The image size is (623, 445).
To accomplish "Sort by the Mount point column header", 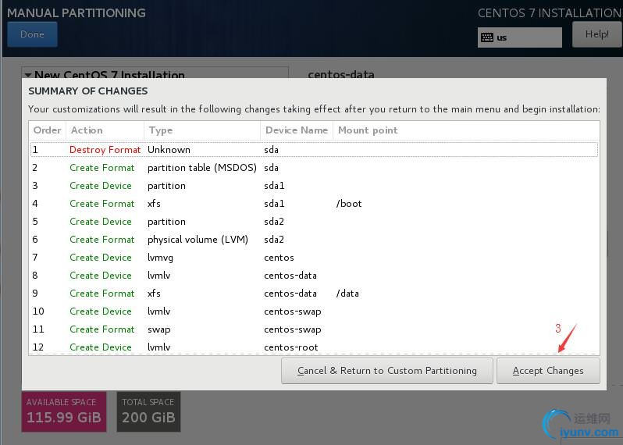I will click(x=466, y=130).
